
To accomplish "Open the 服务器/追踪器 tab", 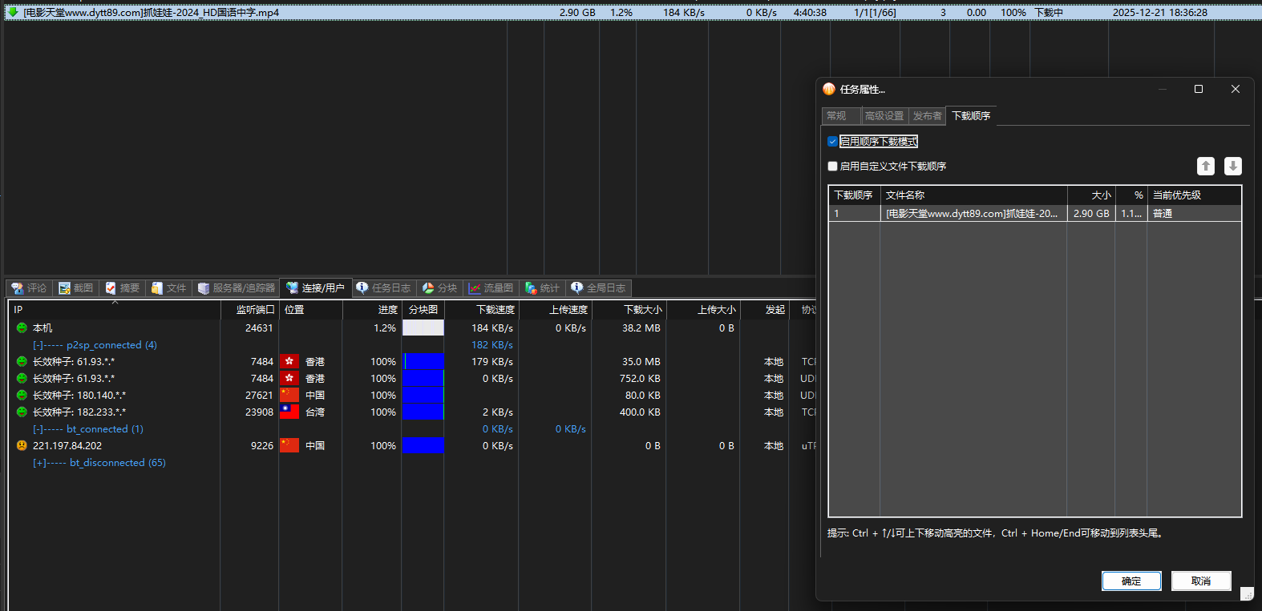I will (x=237, y=288).
